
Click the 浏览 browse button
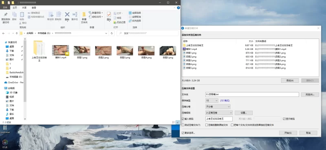click(310, 94)
